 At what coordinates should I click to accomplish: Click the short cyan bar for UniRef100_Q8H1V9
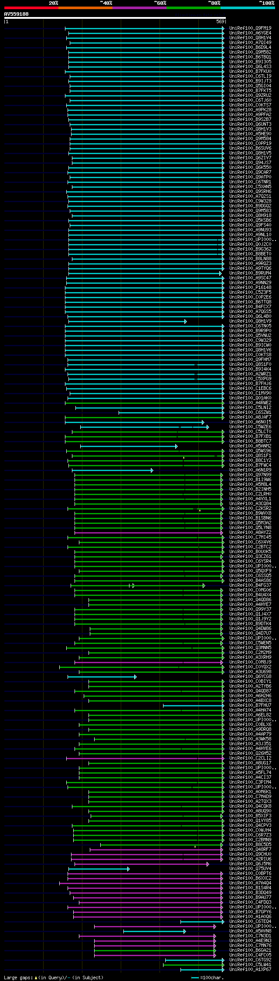click(x=127, y=321)
